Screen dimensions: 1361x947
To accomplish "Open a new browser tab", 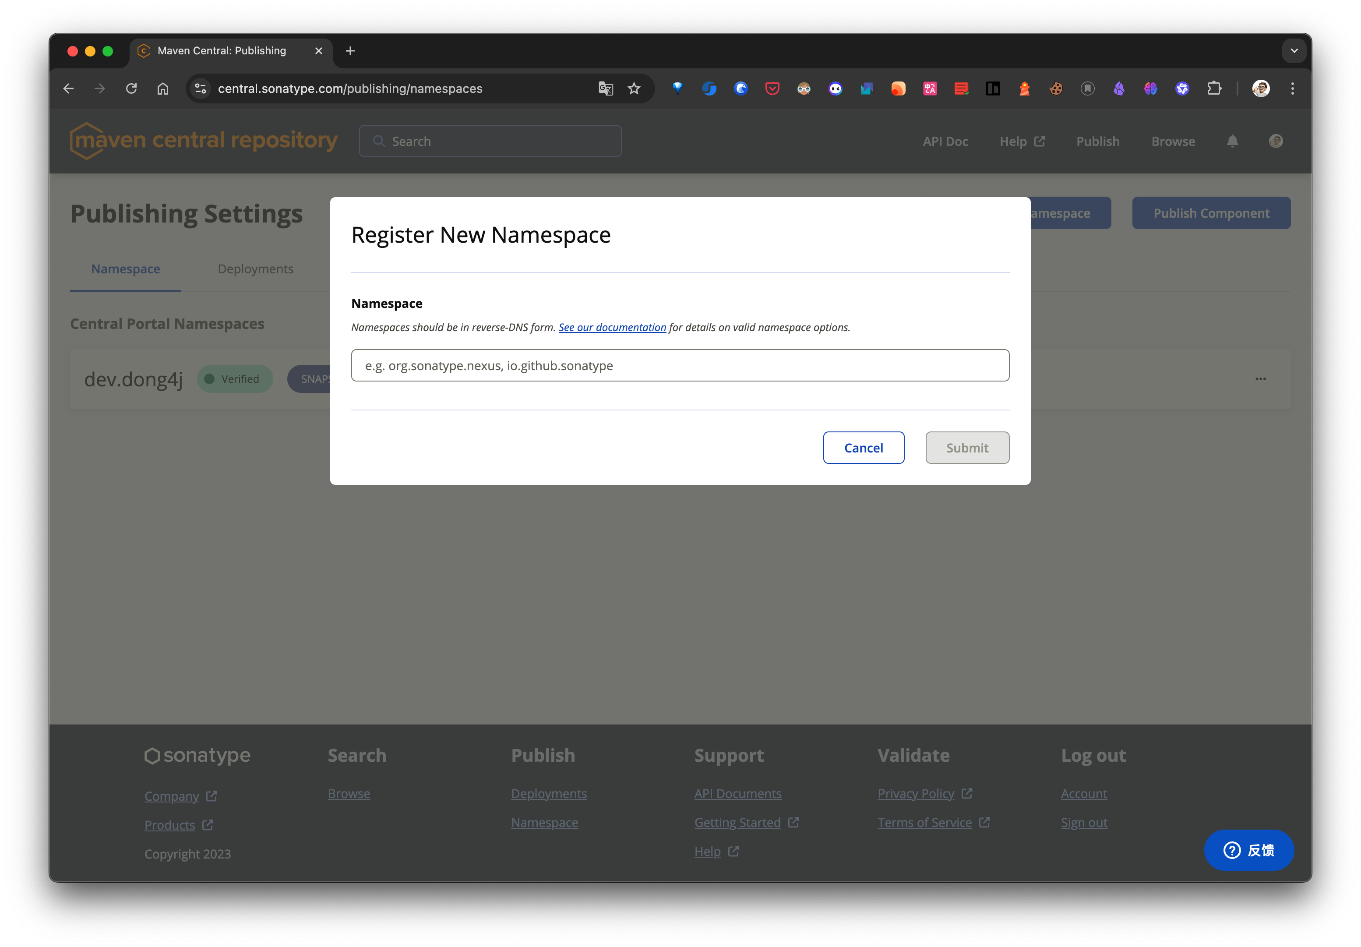I will (350, 51).
